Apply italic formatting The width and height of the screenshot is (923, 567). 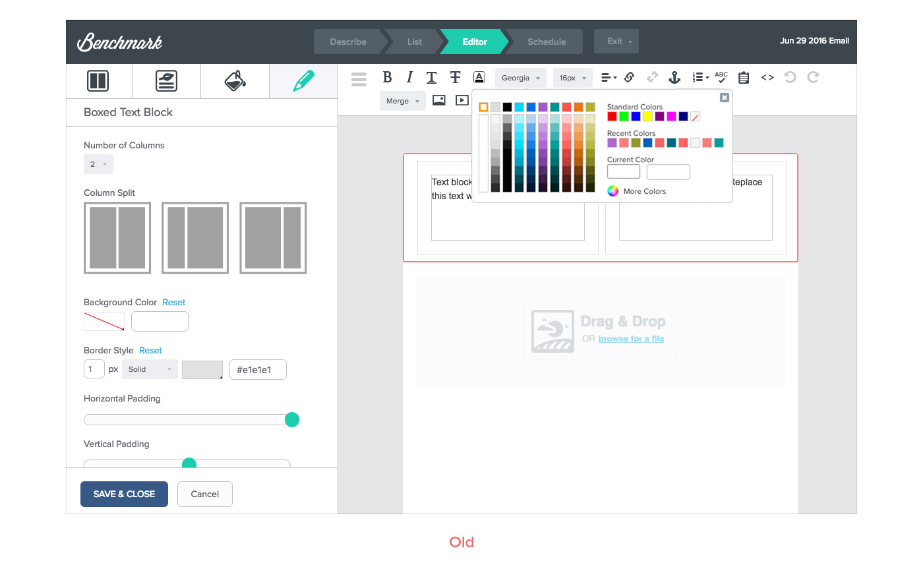tap(409, 78)
